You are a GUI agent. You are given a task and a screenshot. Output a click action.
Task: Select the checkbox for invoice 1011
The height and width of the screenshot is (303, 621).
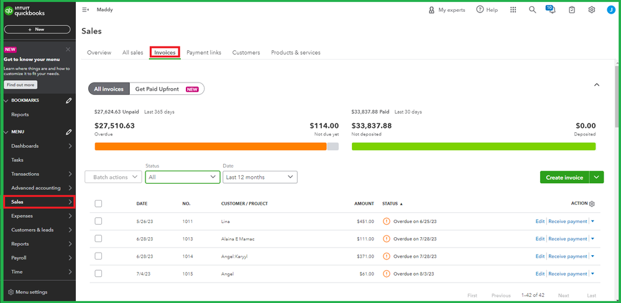pyautogui.click(x=98, y=221)
